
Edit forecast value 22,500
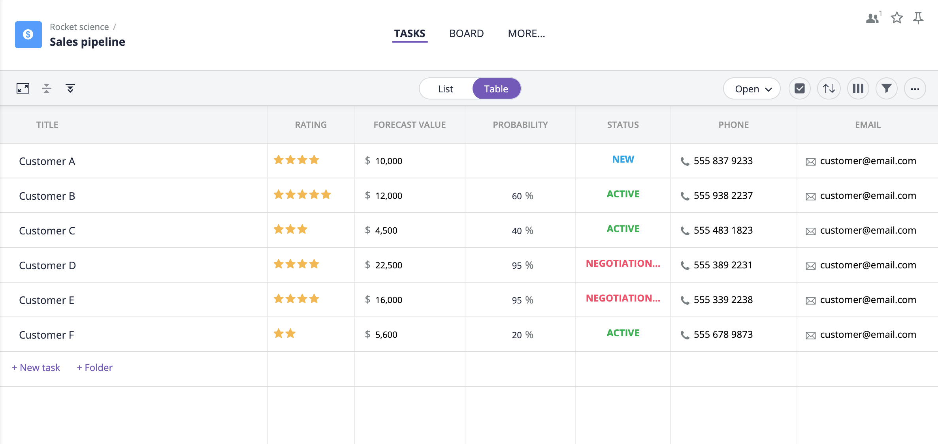pos(389,265)
